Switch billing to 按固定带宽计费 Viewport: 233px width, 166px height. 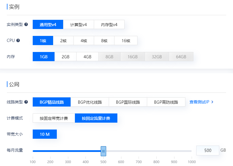point(54,118)
